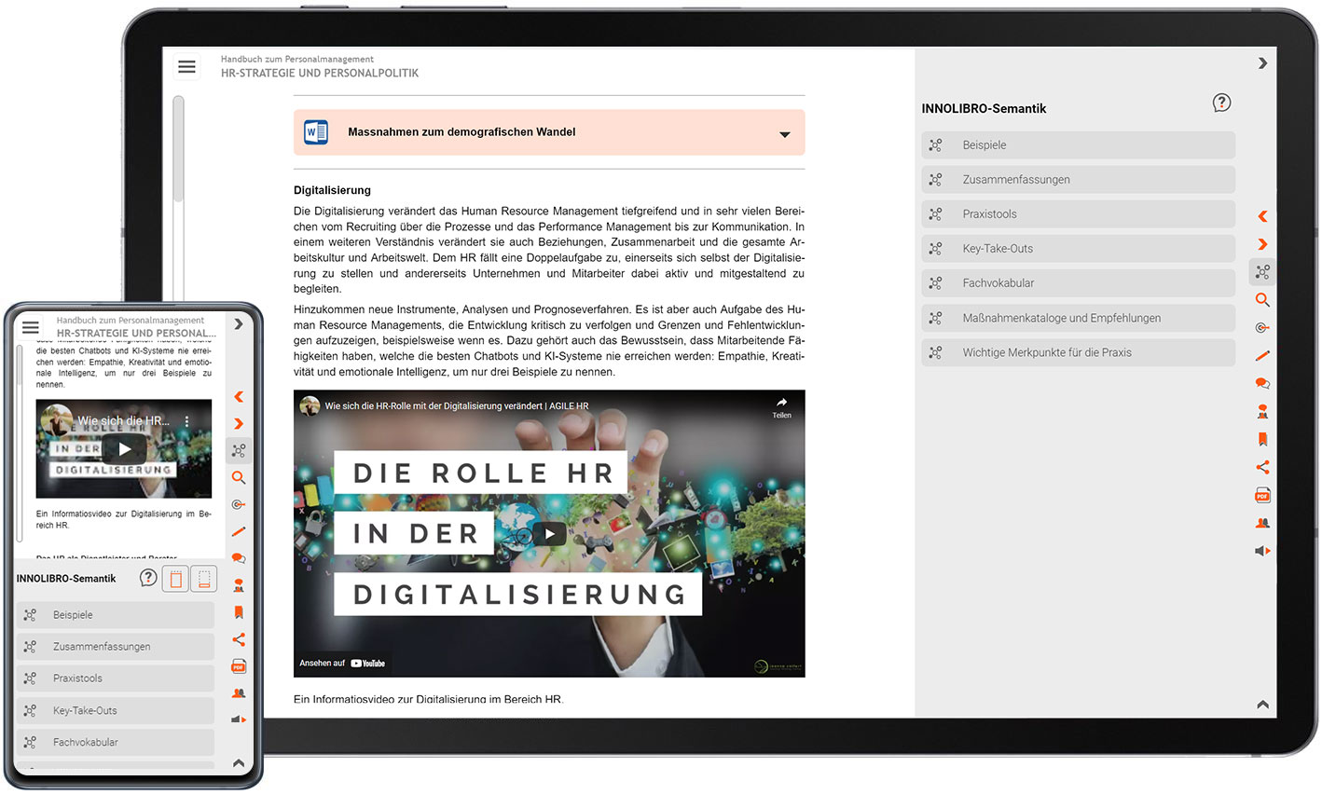Viewport: 1322px width, 795px height.
Task: Open Wichtige Merkpunkte für die Praxis
Action: coord(1078,352)
